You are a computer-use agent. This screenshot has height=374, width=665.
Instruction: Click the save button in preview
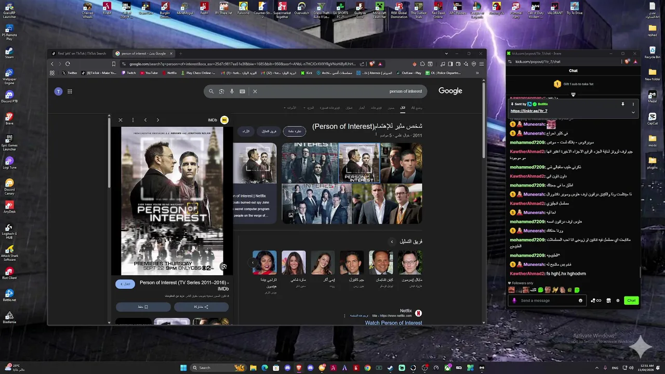point(143,307)
